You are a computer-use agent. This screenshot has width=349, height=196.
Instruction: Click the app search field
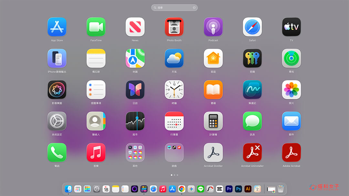[174, 7]
